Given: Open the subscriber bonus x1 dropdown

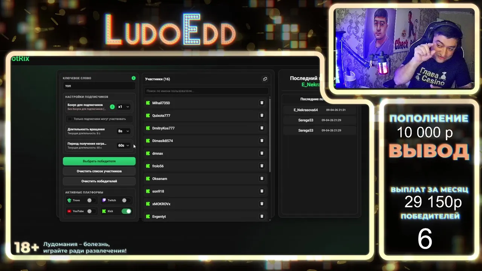Looking at the screenshot, I should pos(124,107).
